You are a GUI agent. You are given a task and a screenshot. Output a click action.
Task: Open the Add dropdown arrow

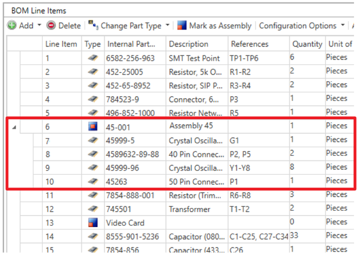(39, 25)
